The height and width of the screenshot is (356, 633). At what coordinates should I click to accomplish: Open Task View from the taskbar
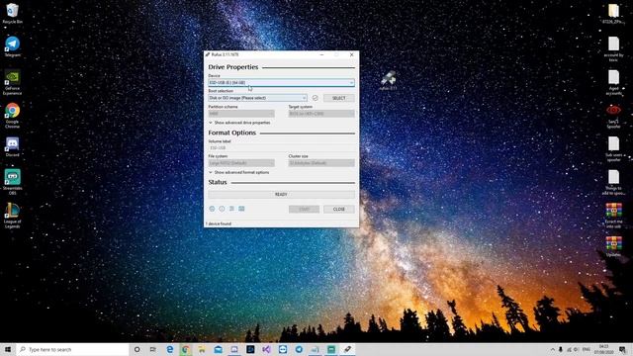tap(153, 349)
